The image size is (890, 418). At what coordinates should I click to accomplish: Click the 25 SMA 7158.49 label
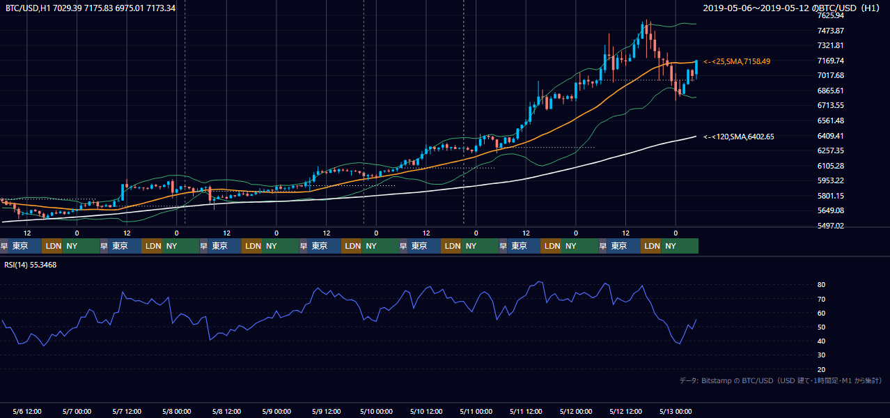click(737, 61)
